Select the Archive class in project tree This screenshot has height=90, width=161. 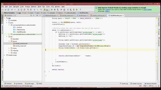[x=19, y=27]
